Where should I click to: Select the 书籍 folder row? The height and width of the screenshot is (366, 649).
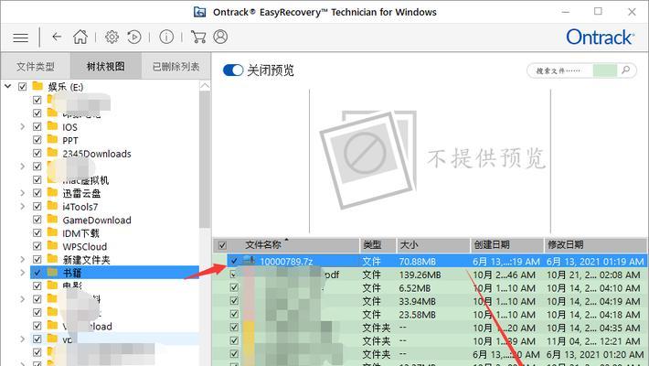pyautogui.click(x=114, y=273)
